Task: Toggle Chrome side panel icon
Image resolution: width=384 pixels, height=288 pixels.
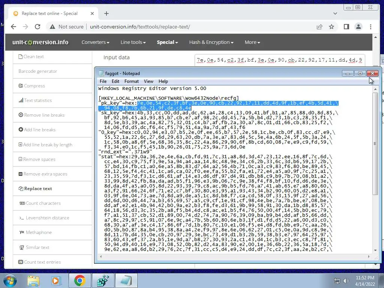Action: coord(346,27)
